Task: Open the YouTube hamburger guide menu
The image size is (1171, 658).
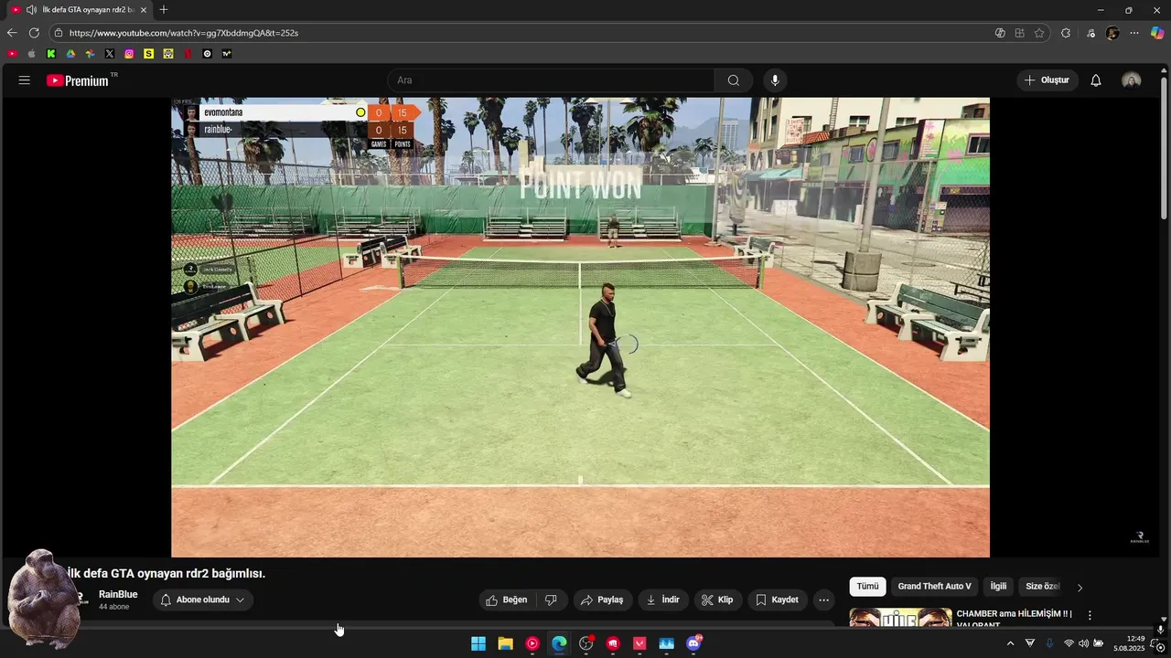Action: point(25,80)
